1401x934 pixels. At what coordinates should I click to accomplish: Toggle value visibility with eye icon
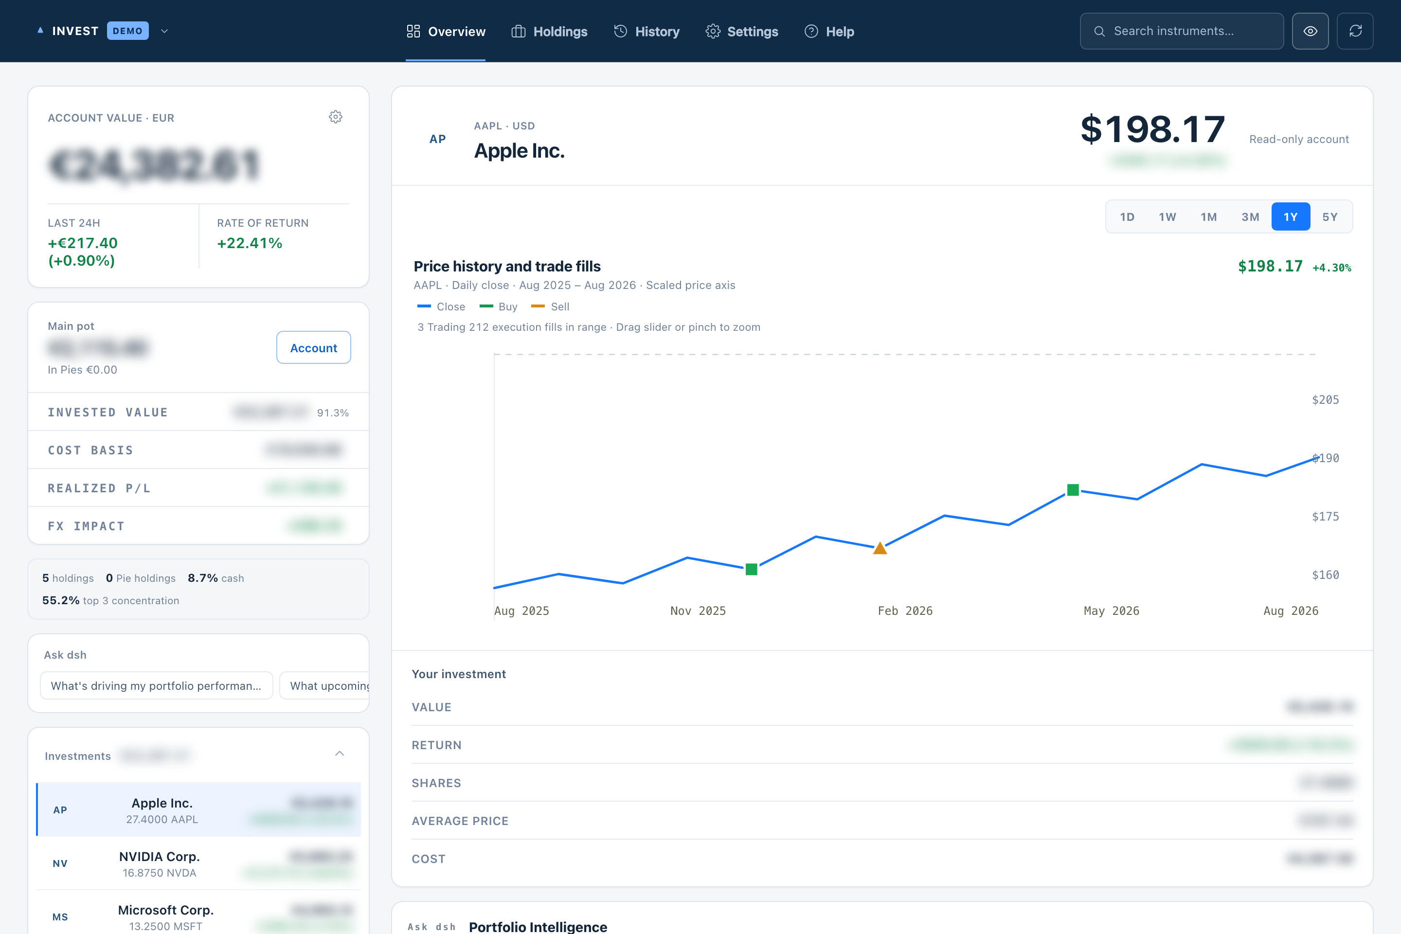tap(1311, 31)
